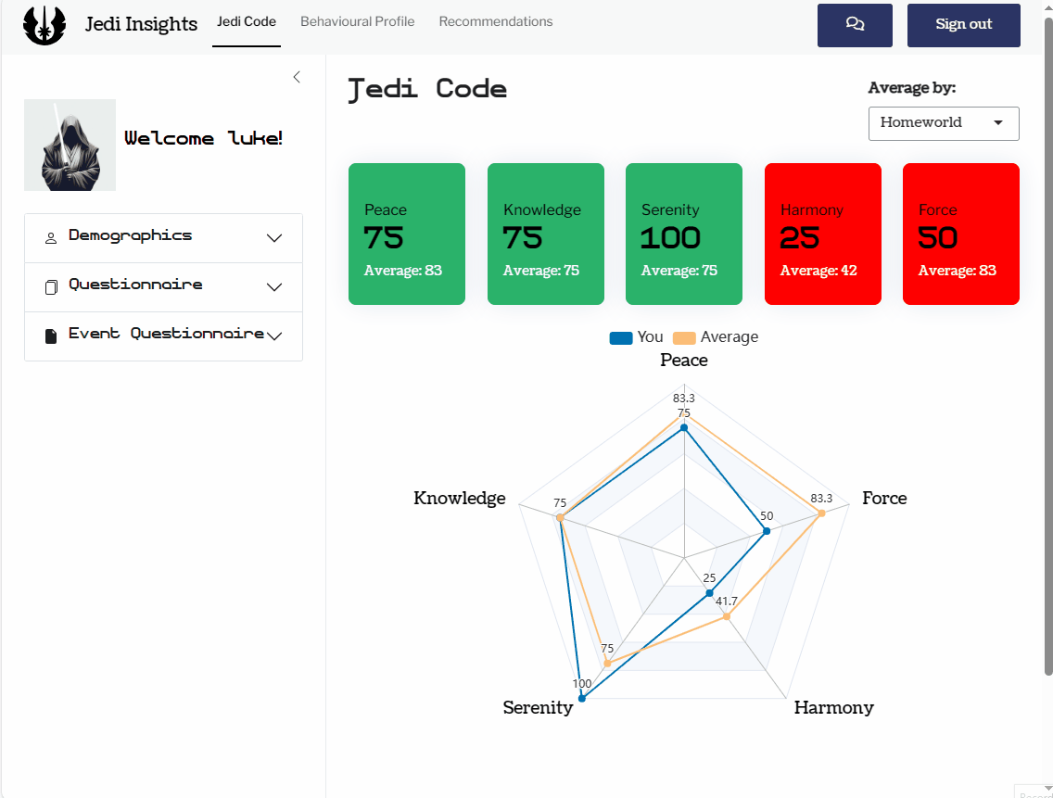Open the Homeworld average-by dropdown
Screen dimensions: 1053x798
click(x=943, y=123)
